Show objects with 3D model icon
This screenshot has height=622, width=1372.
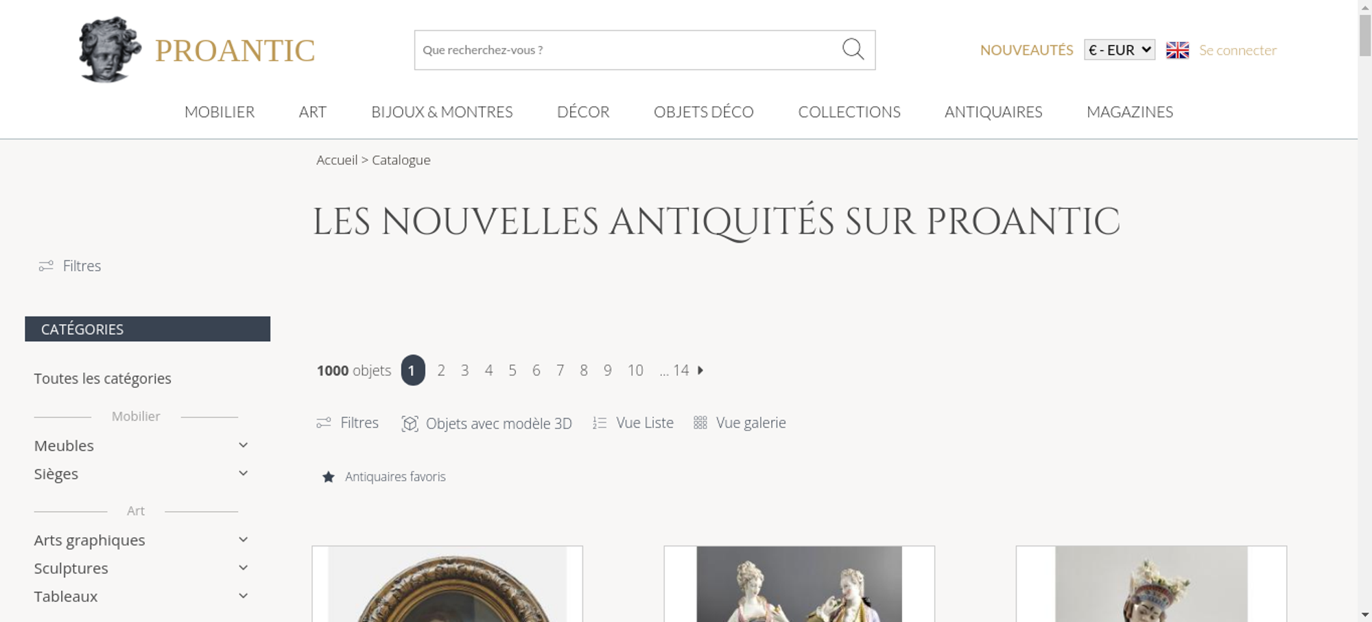tap(410, 423)
